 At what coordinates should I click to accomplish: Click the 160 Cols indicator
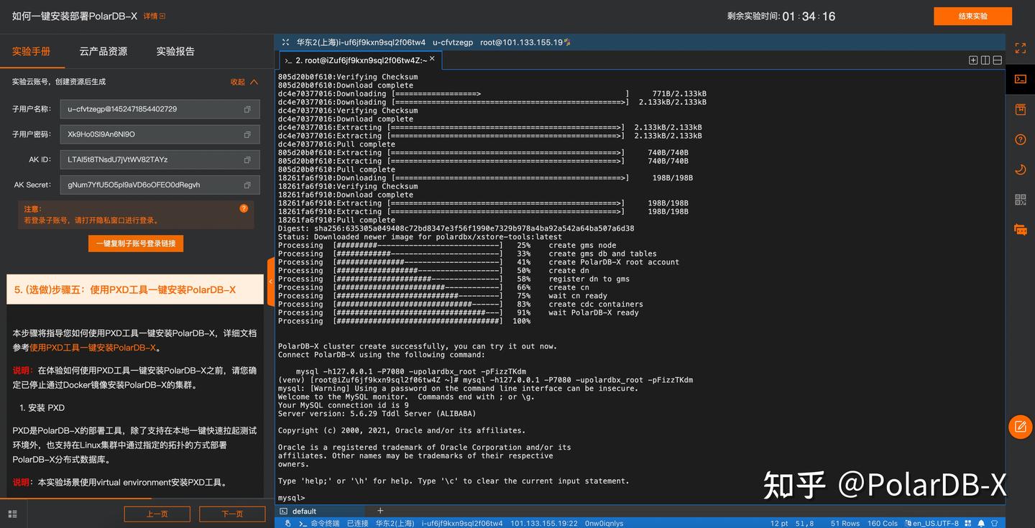click(883, 524)
